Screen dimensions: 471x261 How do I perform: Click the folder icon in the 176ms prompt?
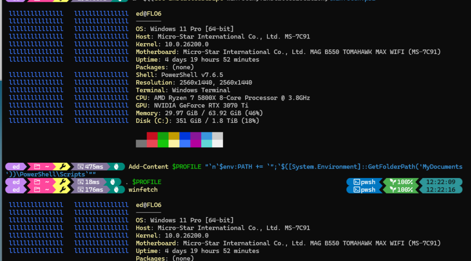37,189
